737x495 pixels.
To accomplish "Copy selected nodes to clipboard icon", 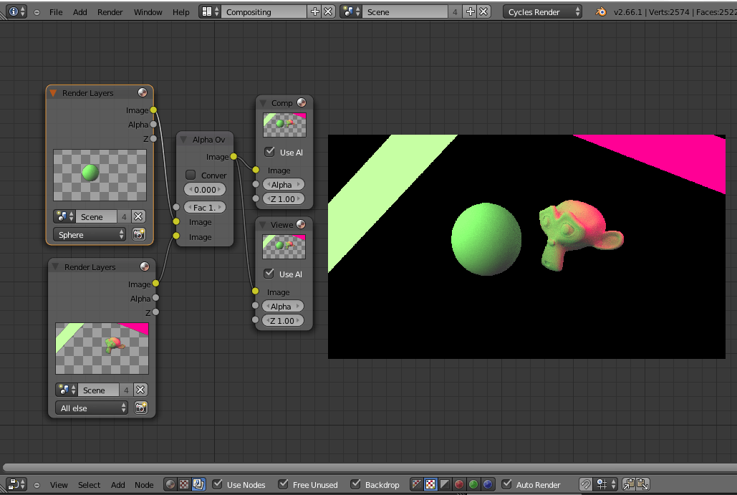I will [x=630, y=484].
